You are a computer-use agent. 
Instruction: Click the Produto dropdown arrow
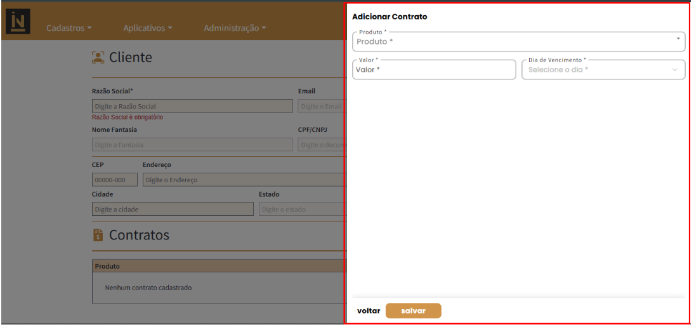point(678,39)
